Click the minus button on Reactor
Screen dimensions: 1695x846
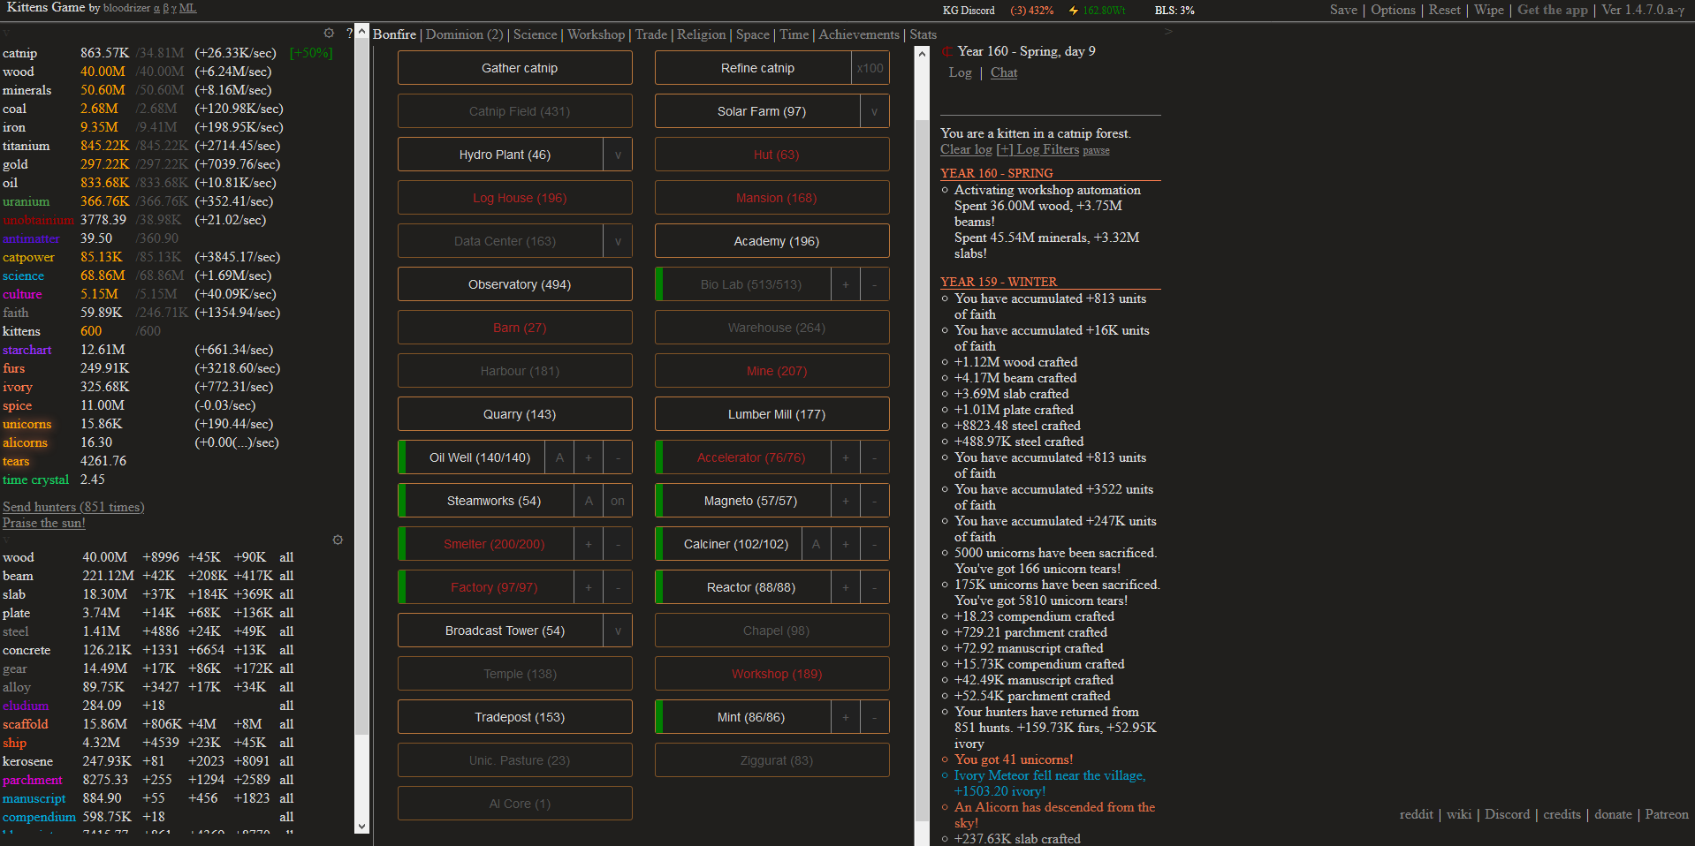tap(874, 587)
